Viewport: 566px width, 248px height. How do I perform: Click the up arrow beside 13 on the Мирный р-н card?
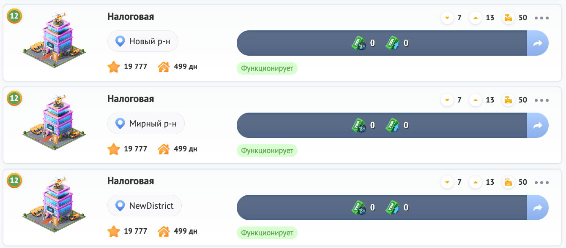tap(476, 100)
